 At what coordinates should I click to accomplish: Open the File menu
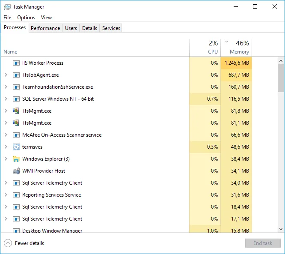[x=7, y=18]
